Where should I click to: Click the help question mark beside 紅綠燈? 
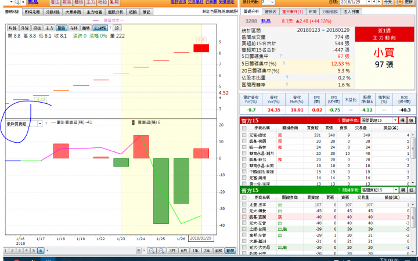tap(110, 28)
